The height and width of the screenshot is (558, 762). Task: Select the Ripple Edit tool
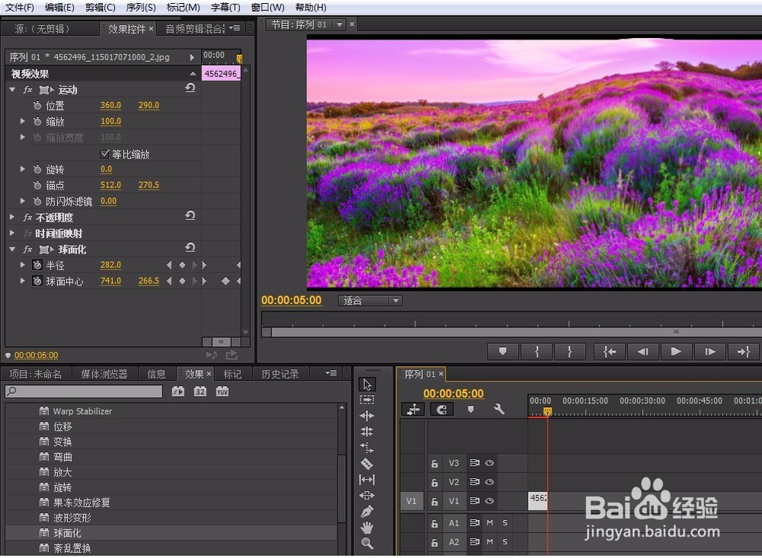[367, 416]
